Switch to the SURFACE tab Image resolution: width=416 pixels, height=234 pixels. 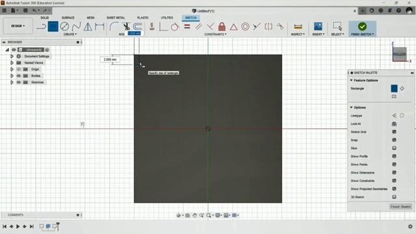click(x=68, y=18)
